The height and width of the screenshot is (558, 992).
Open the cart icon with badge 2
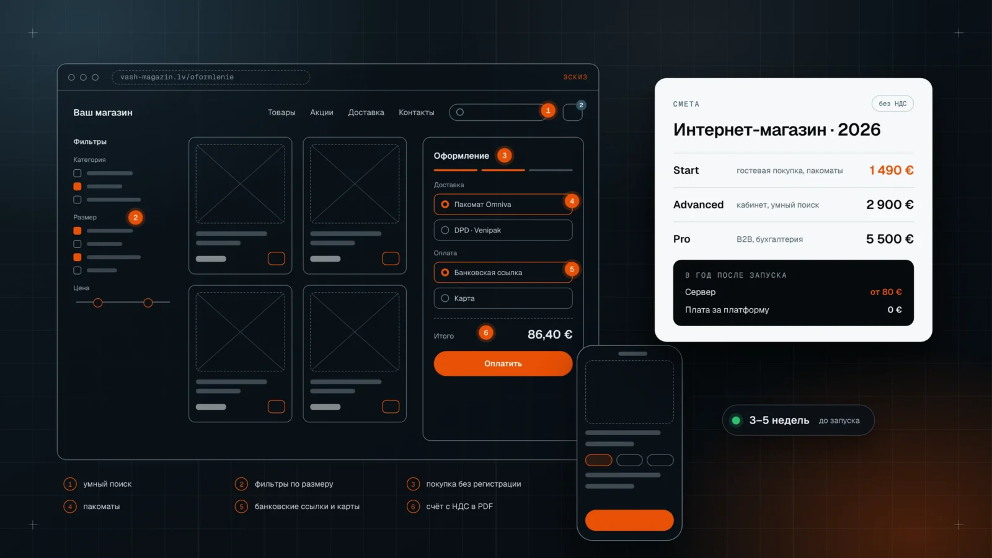pos(572,112)
